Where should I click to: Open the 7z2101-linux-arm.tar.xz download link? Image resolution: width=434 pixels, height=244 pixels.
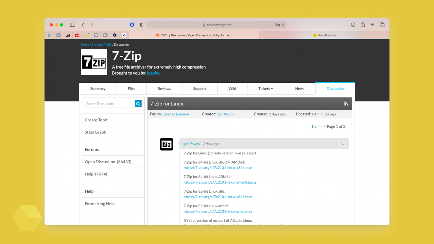(218, 212)
